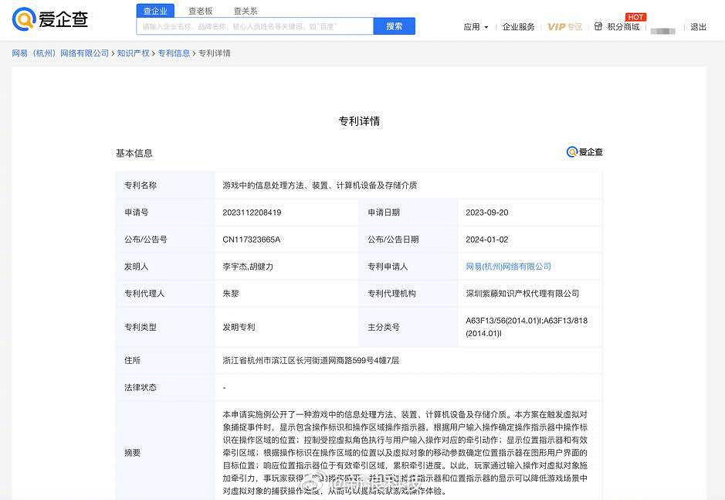The height and width of the screenshot is (500, 725).
Task: Click inside the company search input box
Action: tap(255, 26)
